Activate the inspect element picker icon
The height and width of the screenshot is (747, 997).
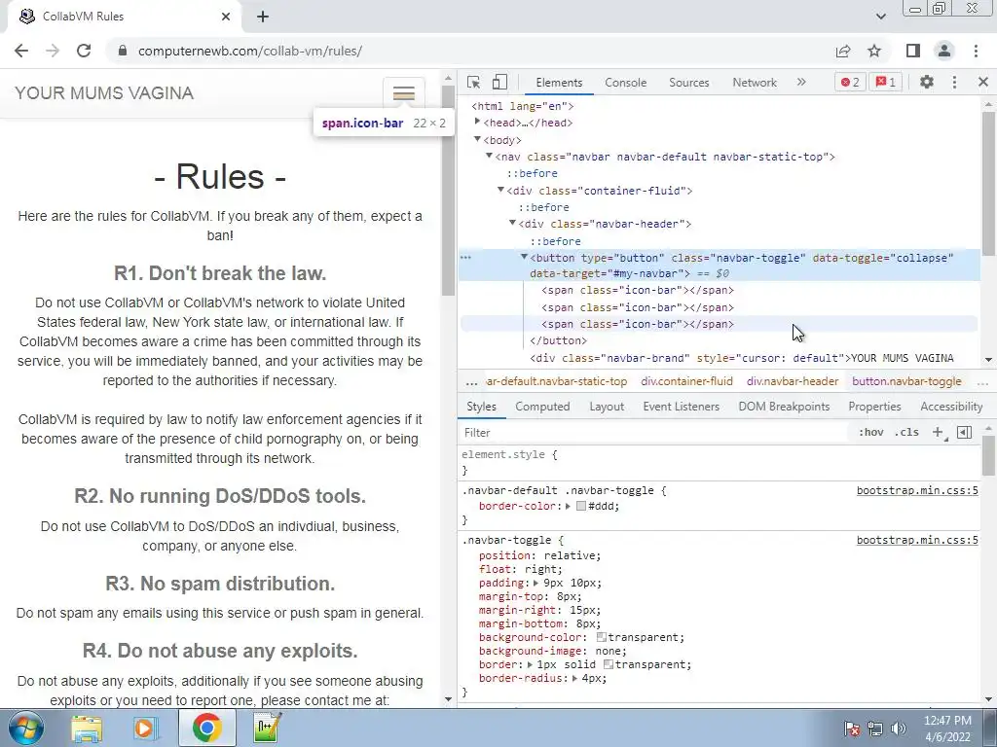click(x=474, y=82)
